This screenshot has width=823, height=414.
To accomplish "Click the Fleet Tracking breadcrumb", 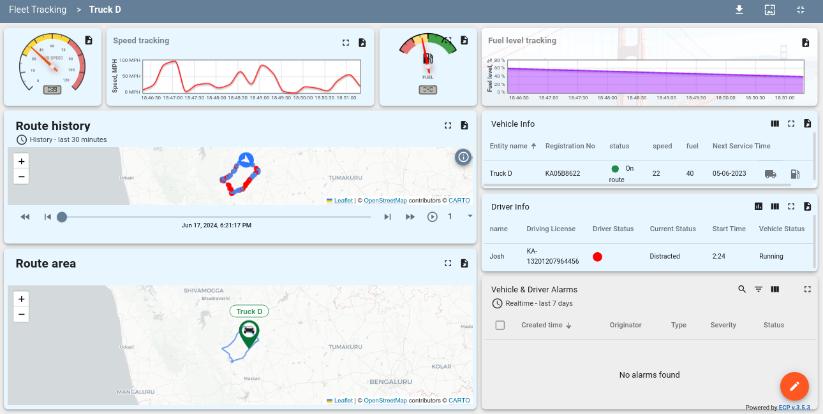I will coord(37,10).
